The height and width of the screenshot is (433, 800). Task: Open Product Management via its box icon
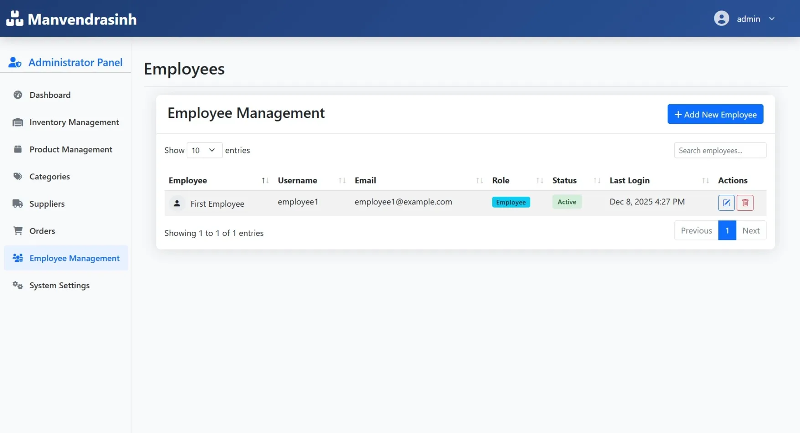pyautogui.click(x=18, y=149)
